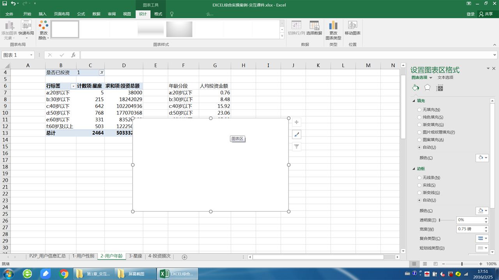Viewport: 499px width, 280px height.
Task: Switch to the 4-投资频次 sheet tab
Action: pos(159,256)
